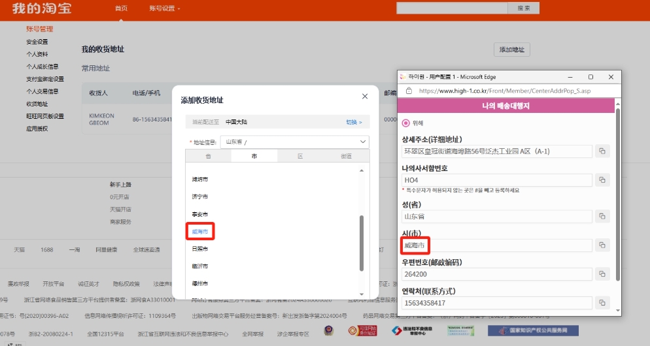This screenshot has width=650, height=346.
Task: Open the 0元开店 link
Action: pyautogui.click(x=120, y=197)
